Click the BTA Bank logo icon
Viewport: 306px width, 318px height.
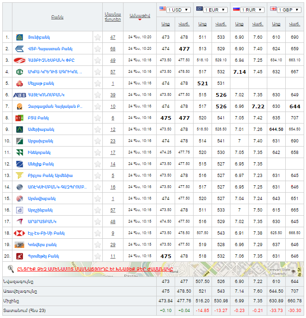pyautogui.click(x=19, y=118)
